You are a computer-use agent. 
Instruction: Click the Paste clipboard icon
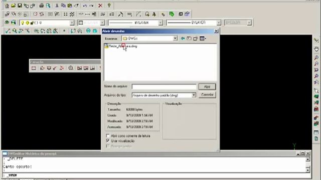point(70,5)
